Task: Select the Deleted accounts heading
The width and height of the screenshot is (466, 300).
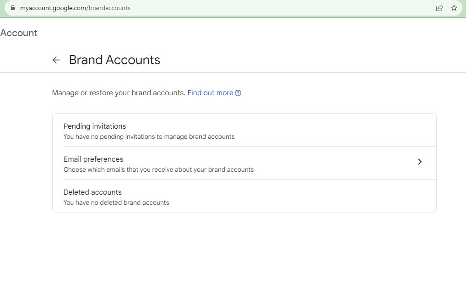Action: click(92, 192)
